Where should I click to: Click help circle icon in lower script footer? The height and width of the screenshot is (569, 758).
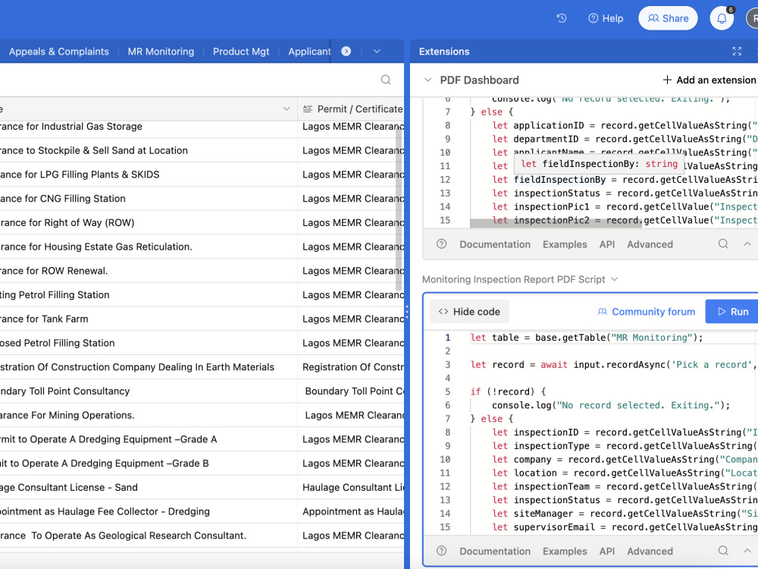pos(441,551)
